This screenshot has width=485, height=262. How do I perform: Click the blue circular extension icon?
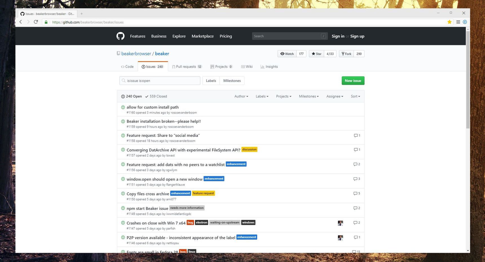click(x=465, y=22)
